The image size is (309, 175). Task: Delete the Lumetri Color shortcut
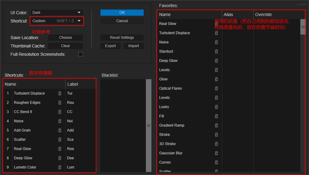click(x=60, y=167)
